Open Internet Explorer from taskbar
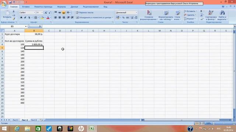236x132 pixels. (x=17, y=129)
